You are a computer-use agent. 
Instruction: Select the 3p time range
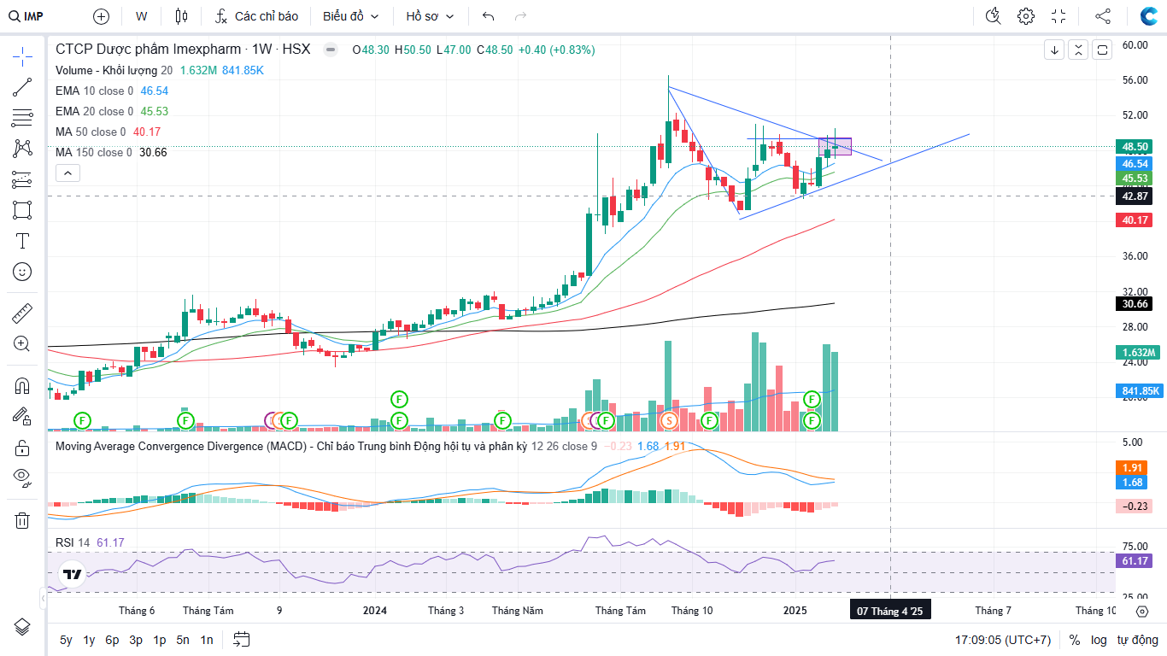[x=136, y=640]
